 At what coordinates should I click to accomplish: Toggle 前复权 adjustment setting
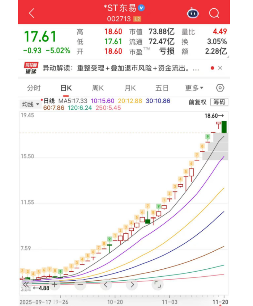coord(197,102)
